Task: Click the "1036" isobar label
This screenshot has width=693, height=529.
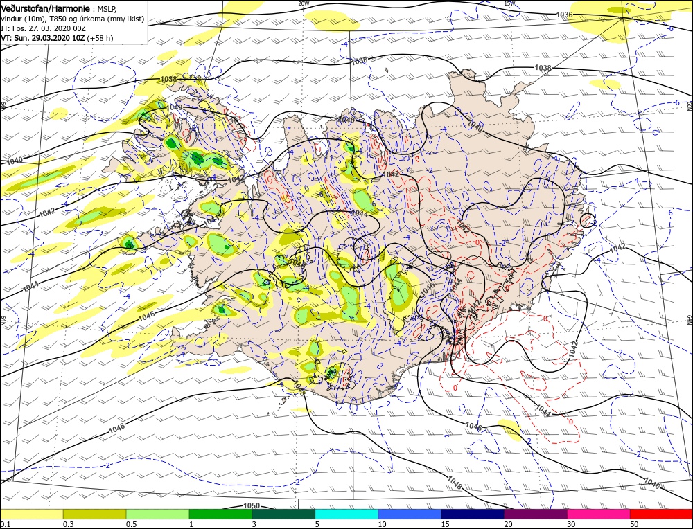Action: tap(564, 15)
